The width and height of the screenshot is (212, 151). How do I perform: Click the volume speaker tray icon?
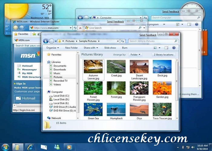point(193,147)
